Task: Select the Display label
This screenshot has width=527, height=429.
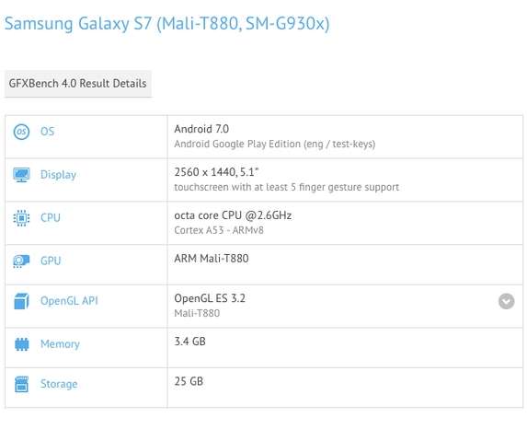Action: pos(58,175)
